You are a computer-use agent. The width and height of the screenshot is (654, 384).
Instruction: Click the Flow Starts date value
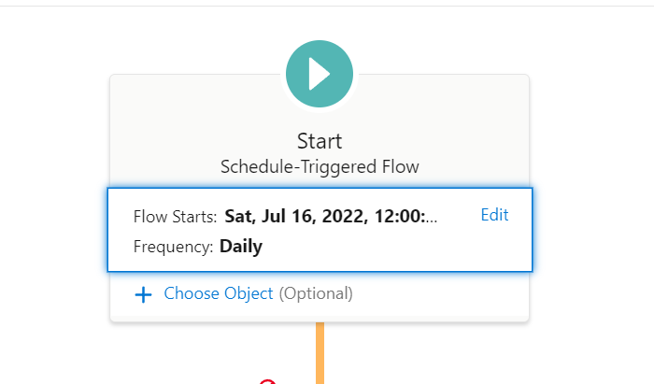[x=331, y=217]
